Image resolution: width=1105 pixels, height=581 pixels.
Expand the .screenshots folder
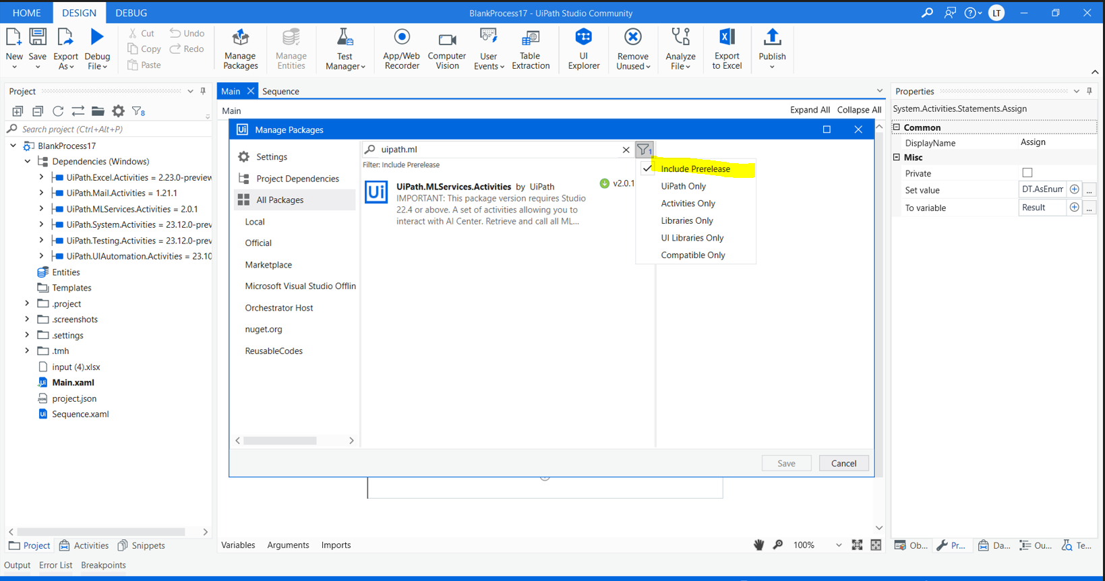(x=28, y=319)
